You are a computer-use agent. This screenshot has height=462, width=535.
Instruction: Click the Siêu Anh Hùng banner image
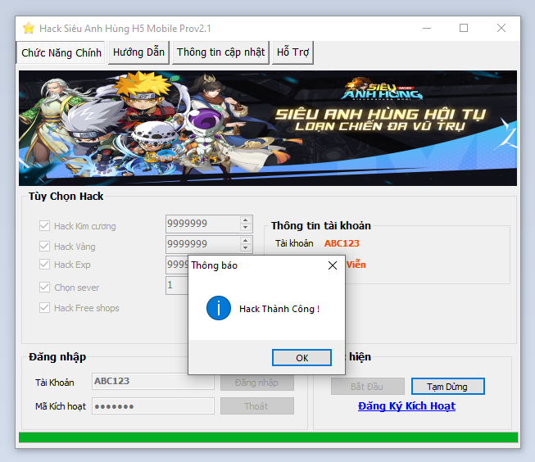click(268, 129)
